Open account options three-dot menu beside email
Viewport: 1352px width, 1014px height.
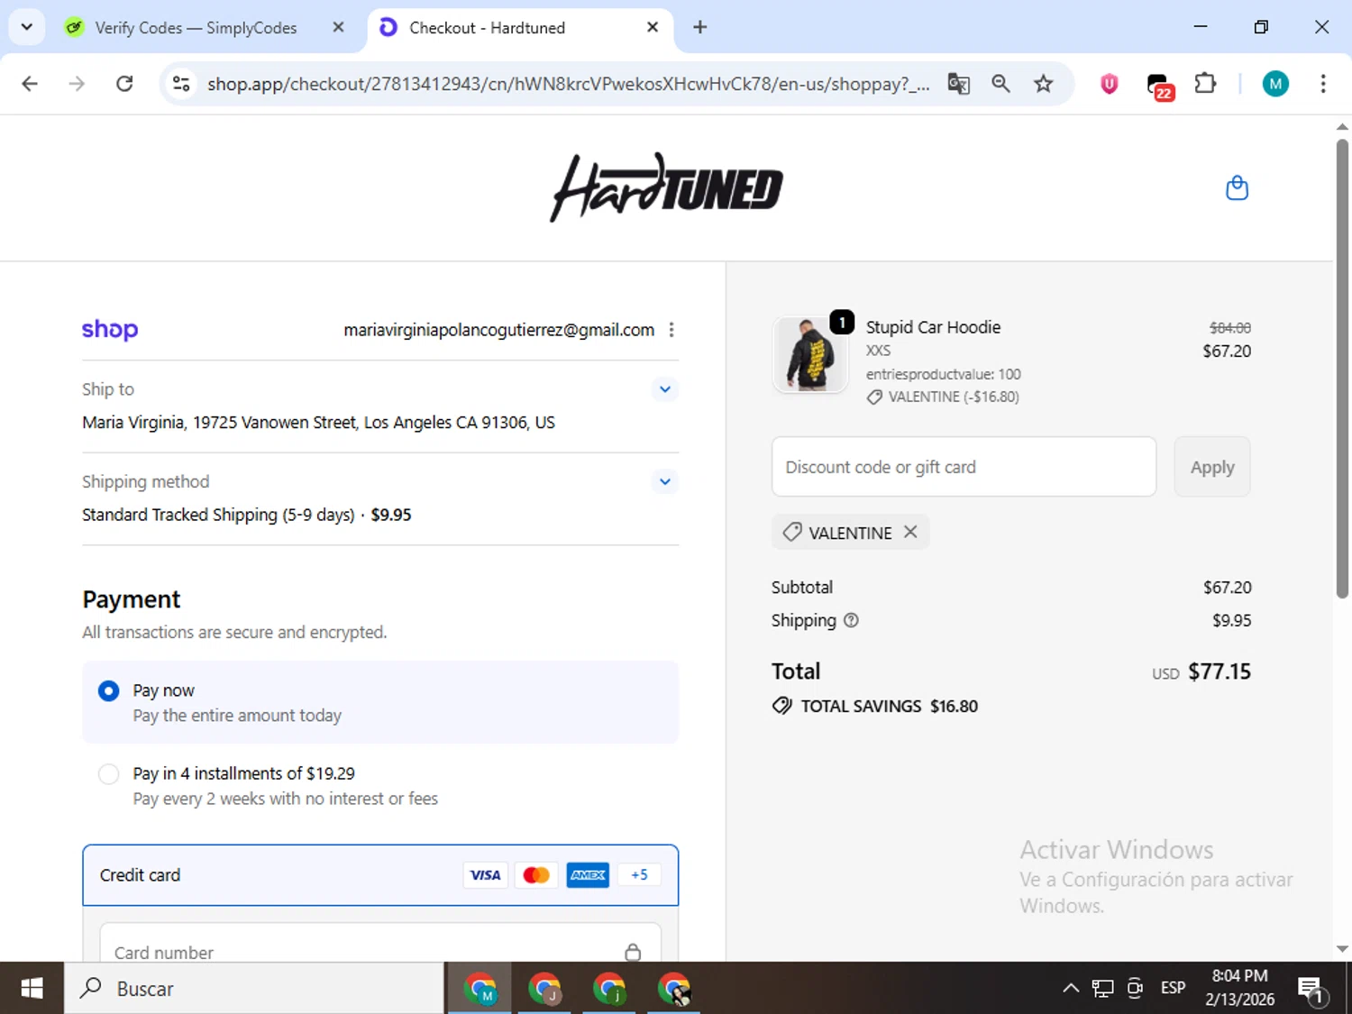pyautogui.click(x=671, y=330)
